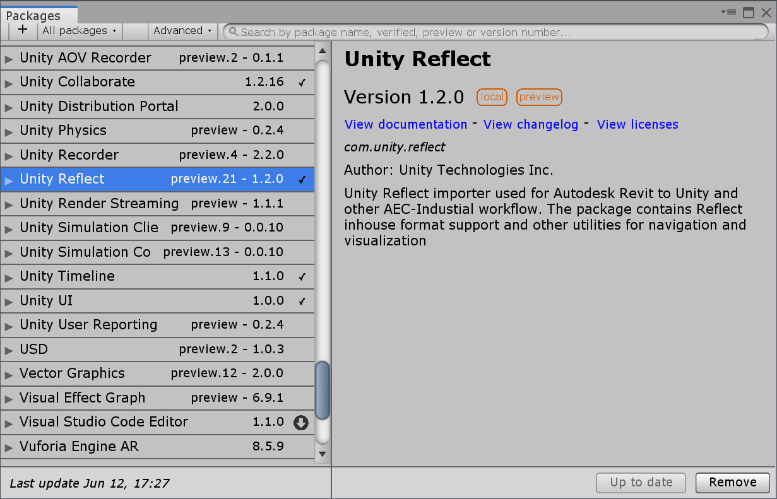
Task: Collapse the Unity Reflect package entry
Action: click(8, 179)
